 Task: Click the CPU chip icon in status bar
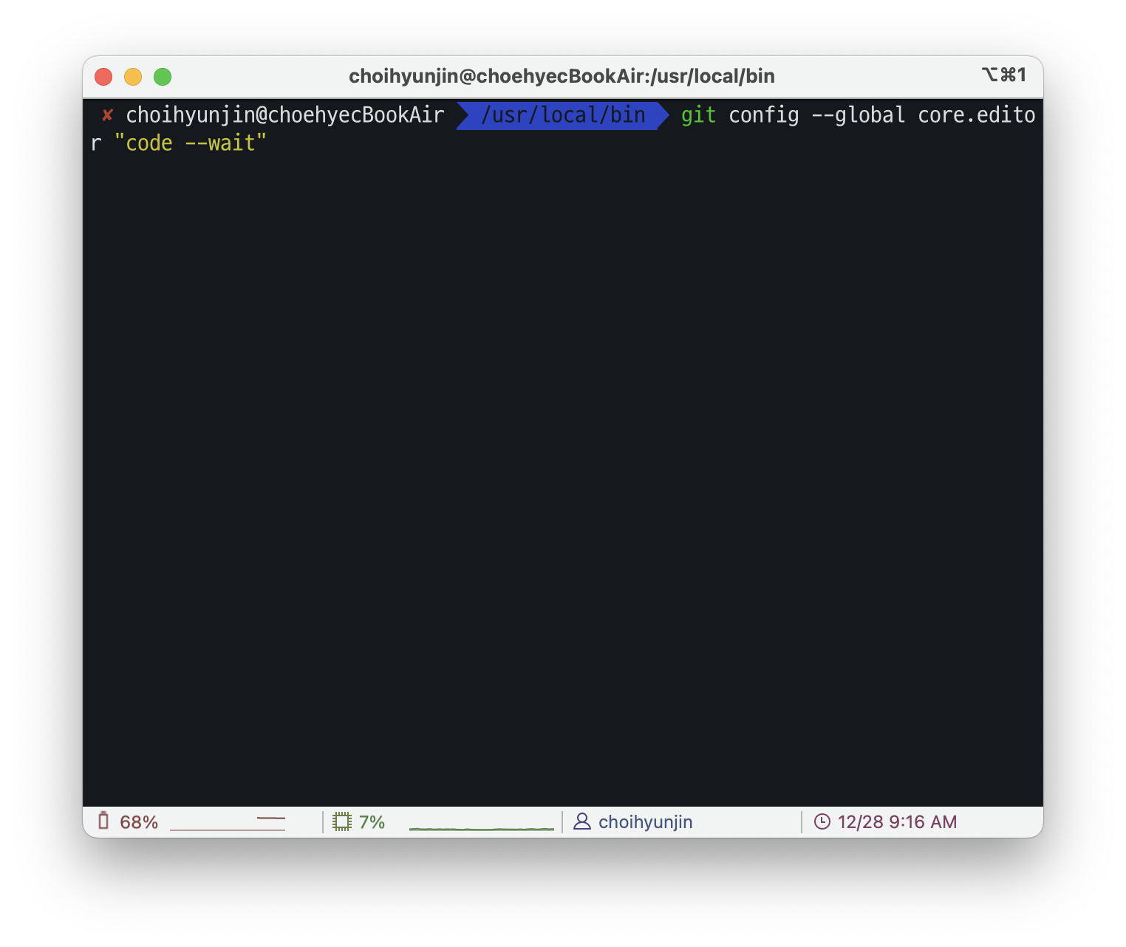[342, 821]
